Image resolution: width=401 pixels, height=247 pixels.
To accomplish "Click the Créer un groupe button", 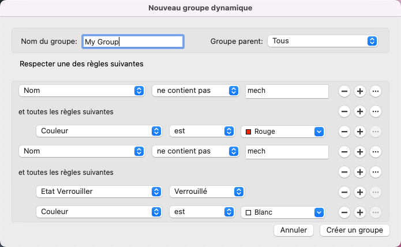I will (354, 230).
